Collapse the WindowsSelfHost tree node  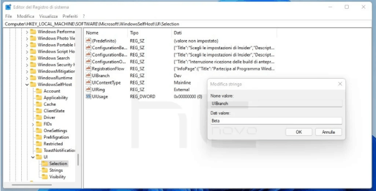click(x=27, y=84)
